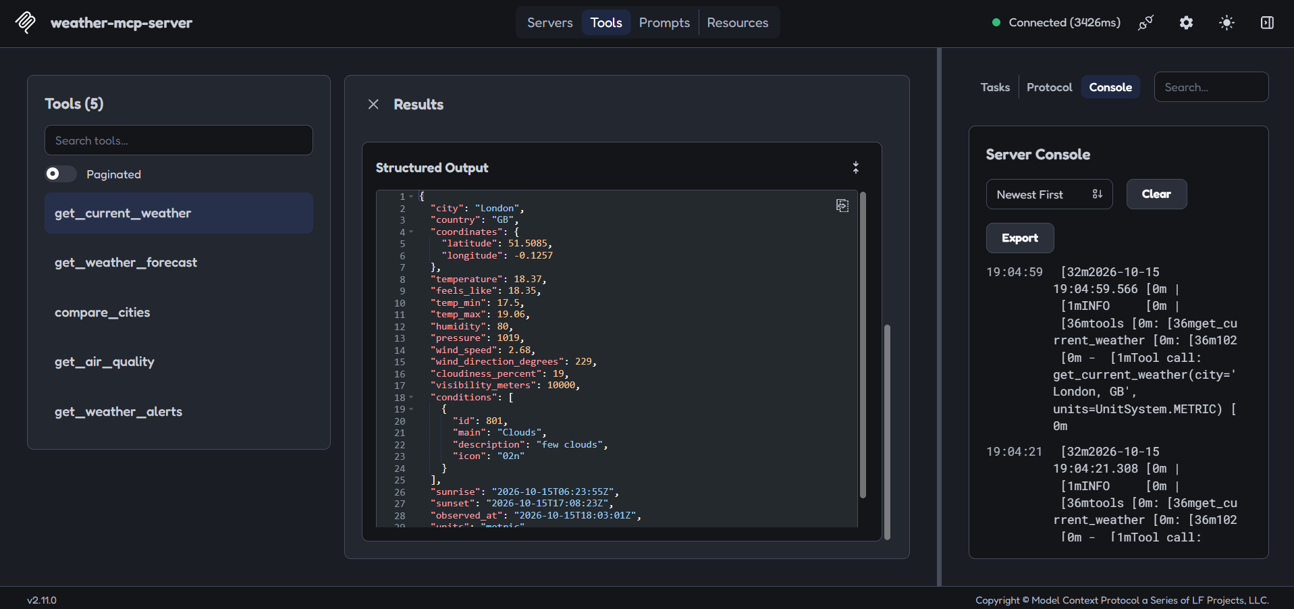Click the Model Context Protocol copyright text

pyautogui.click(x=1122, y=600)
